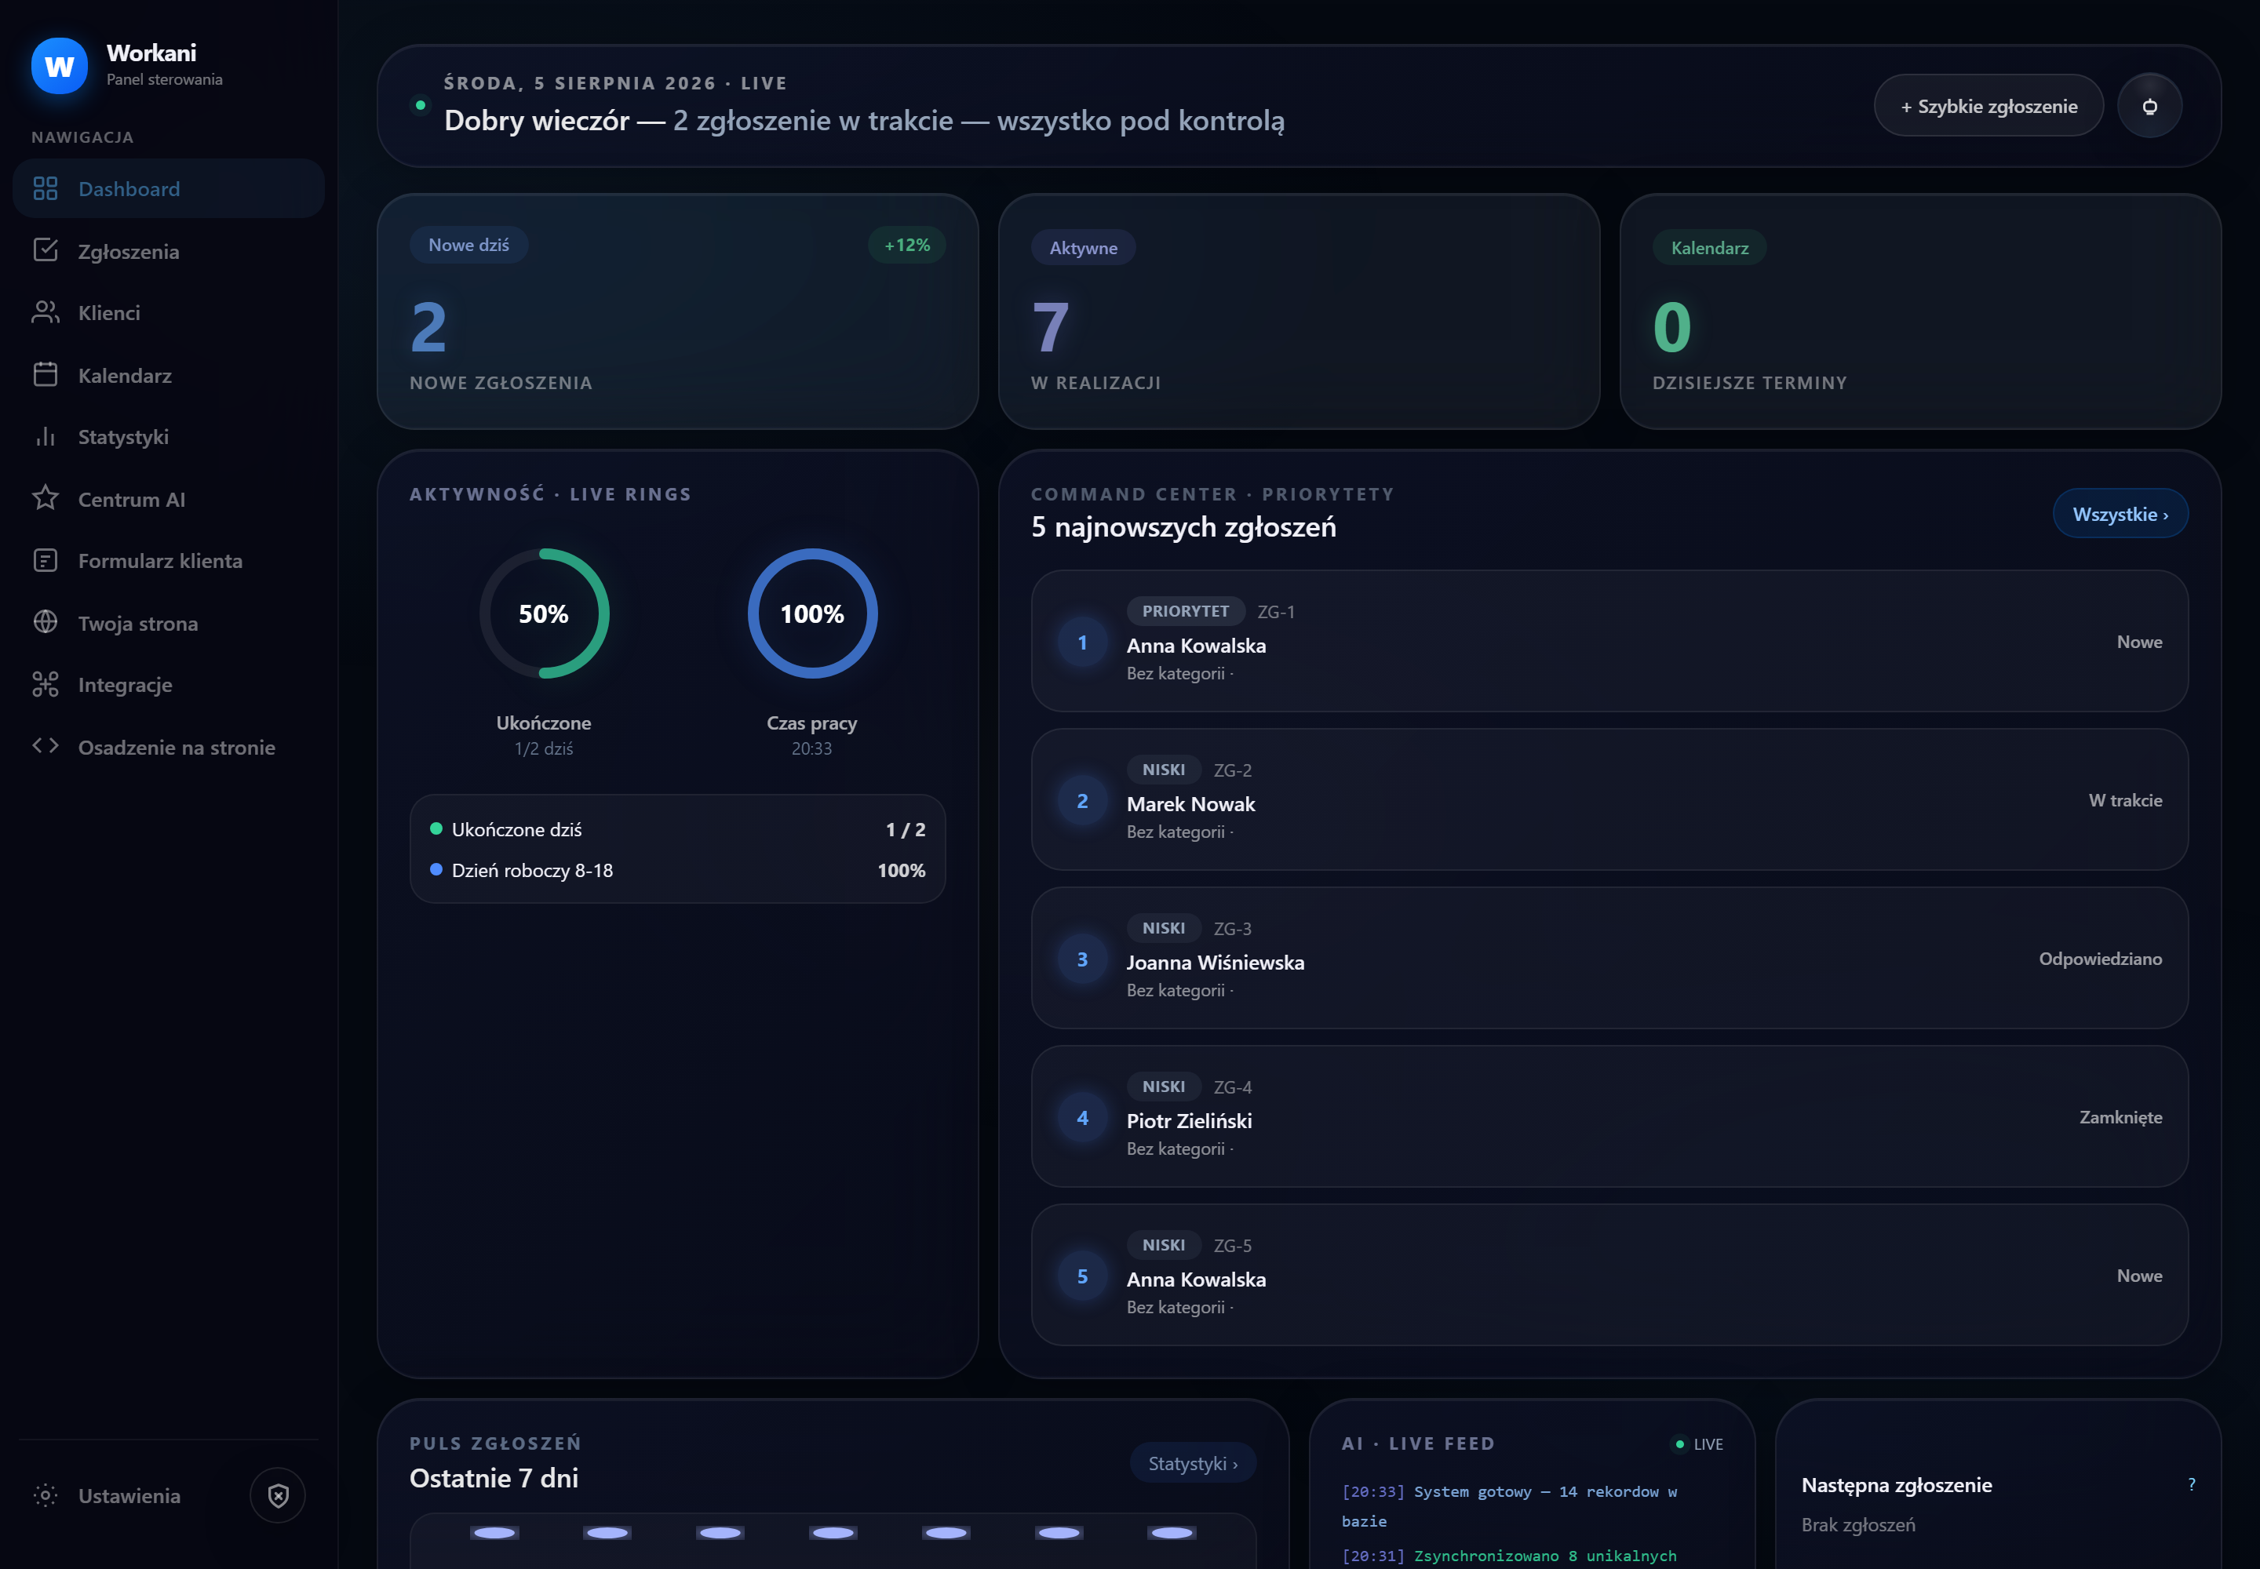Click the Osadzenie na stronie code brackets icon

[x=46, y=746]
